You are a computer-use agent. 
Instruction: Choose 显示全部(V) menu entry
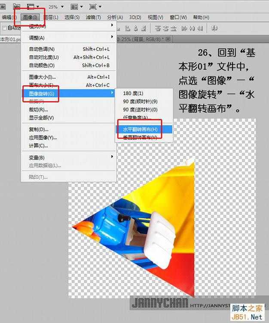(69, 118)
